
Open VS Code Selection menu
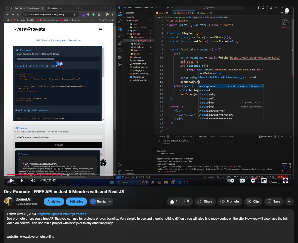138,8
